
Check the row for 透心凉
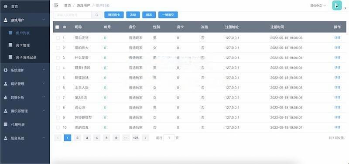point(58,108)
